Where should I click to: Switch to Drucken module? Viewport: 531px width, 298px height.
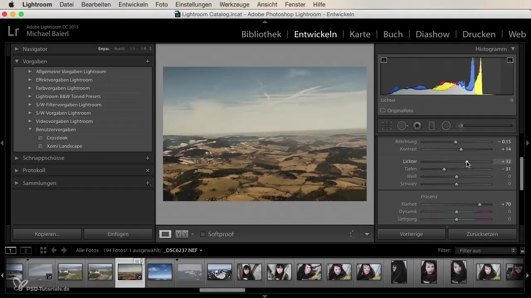click(x=479, y=34)
